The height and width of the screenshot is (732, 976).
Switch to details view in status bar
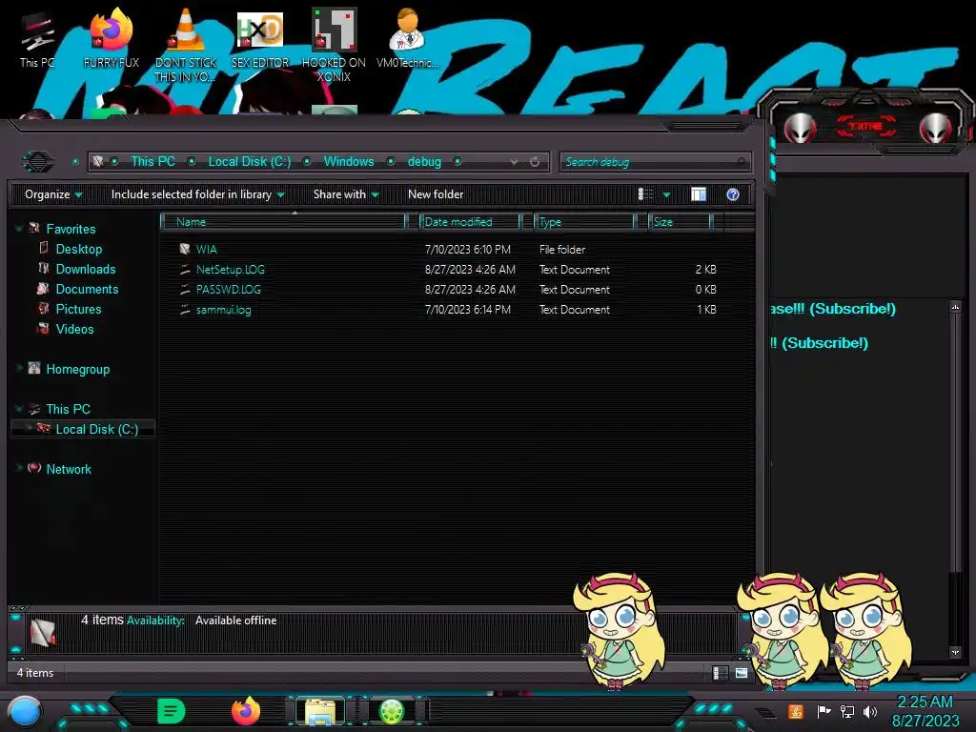(721, 673)
